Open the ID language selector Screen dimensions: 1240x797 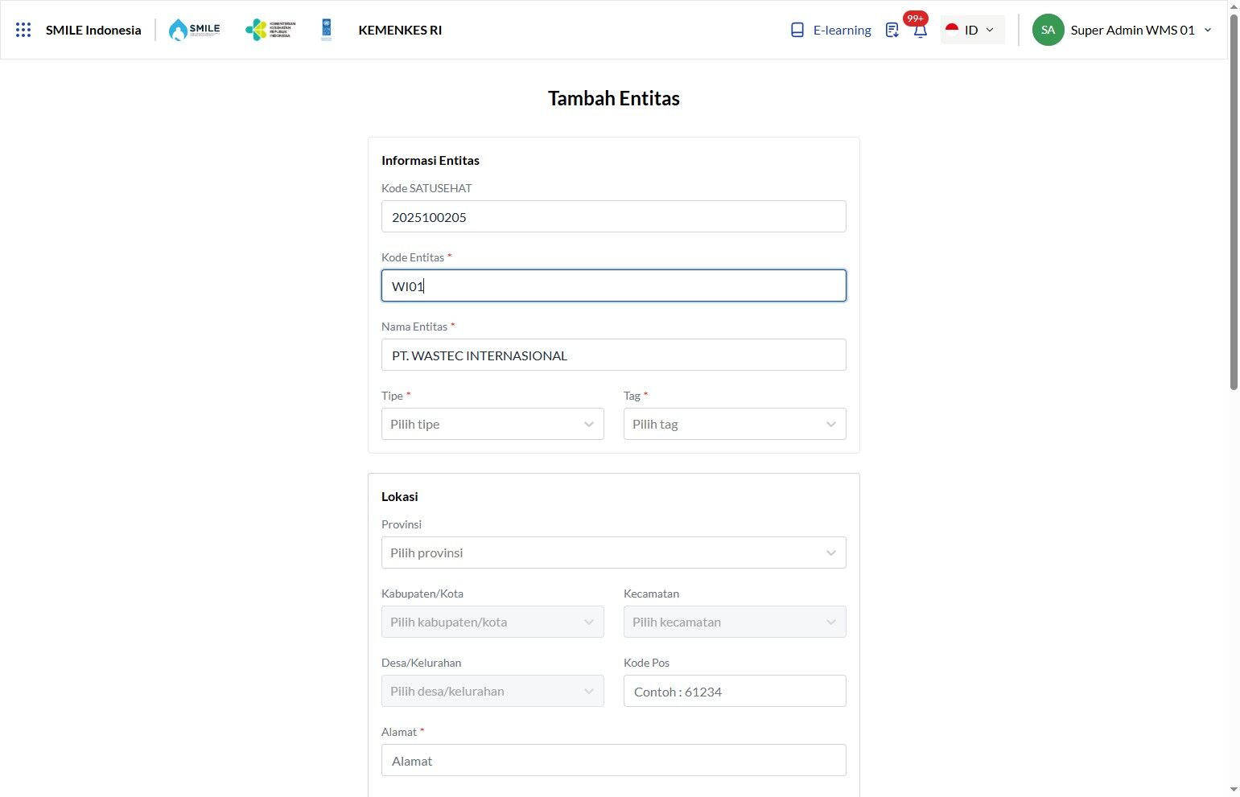[972, 30]
